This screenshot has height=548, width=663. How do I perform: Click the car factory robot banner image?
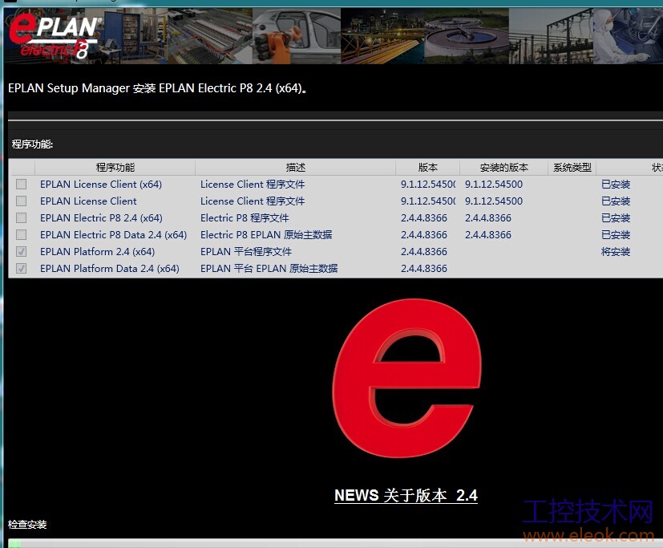(x=297, y=36)
